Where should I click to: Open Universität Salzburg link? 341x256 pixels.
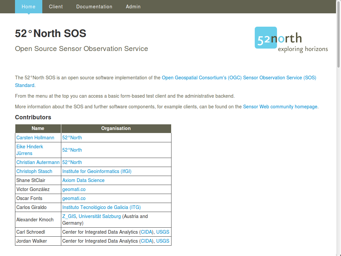[100, 216]
